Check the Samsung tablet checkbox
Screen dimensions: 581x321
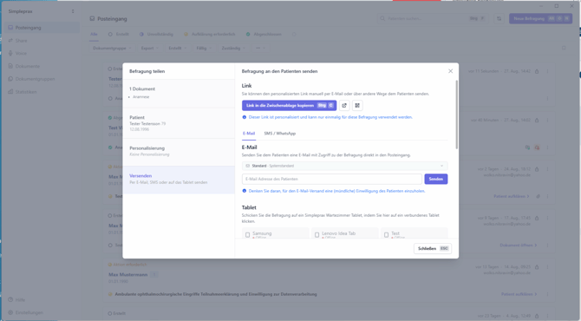click(247, 234)
